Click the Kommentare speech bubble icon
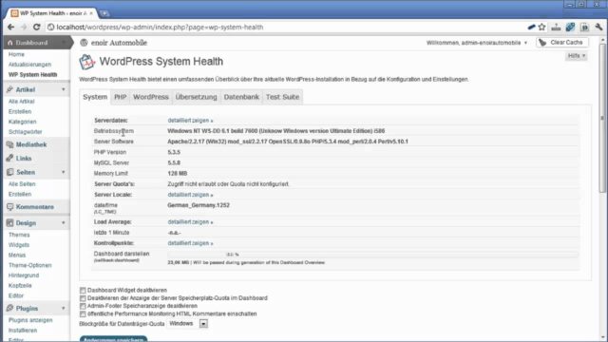 10,207
